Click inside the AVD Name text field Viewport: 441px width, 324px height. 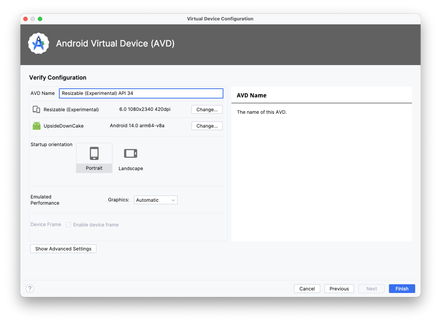141,93
